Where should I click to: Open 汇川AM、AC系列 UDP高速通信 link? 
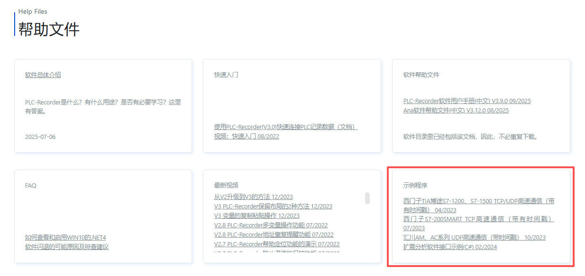(x=474, y=237)
